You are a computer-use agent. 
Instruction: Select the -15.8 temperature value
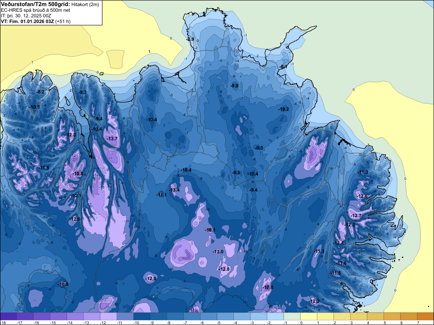78,173
